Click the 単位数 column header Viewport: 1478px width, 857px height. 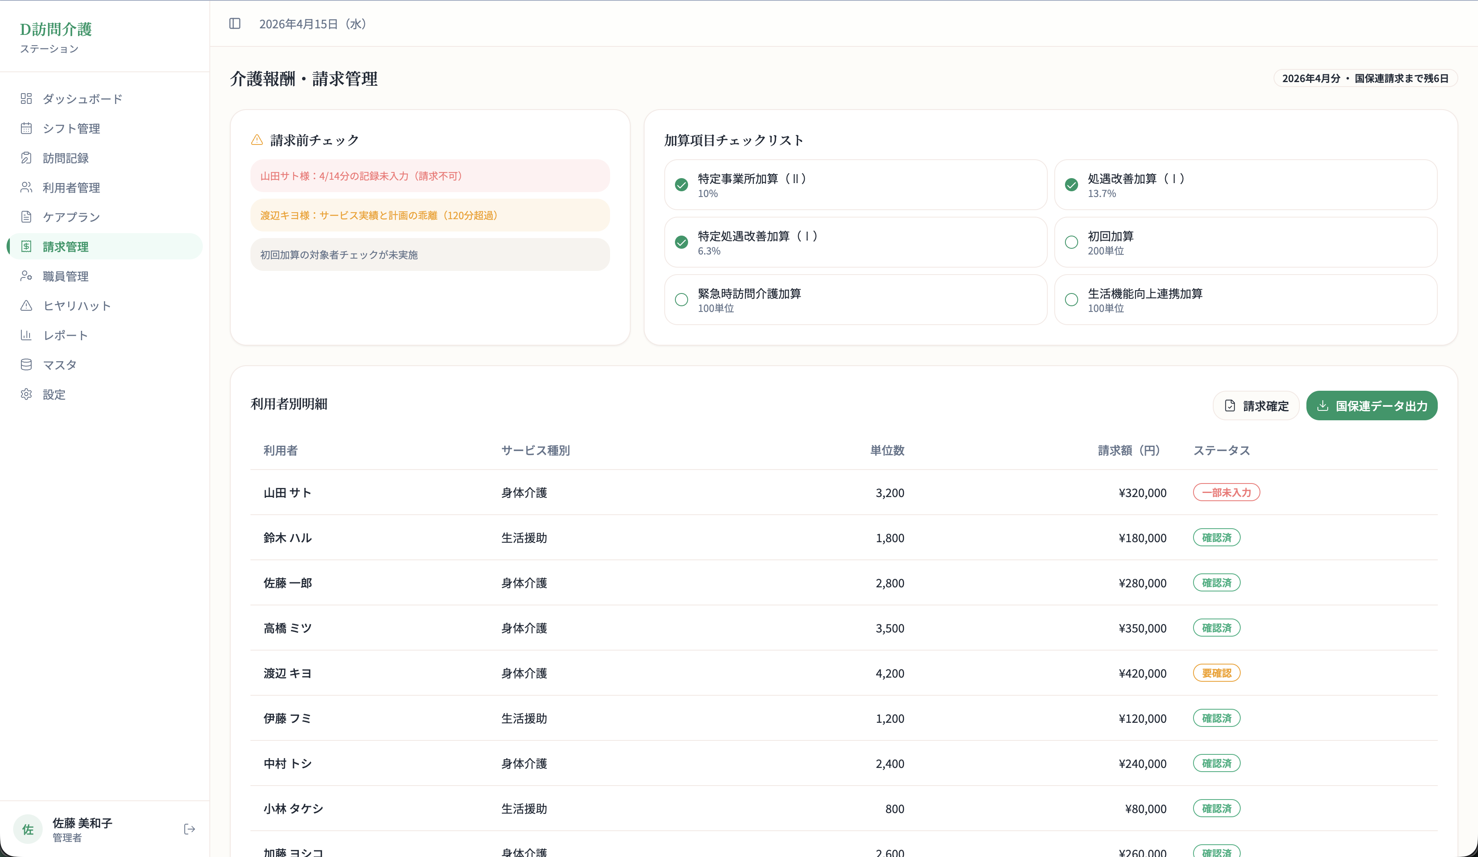pyautogui.click(x=887, y=450)
